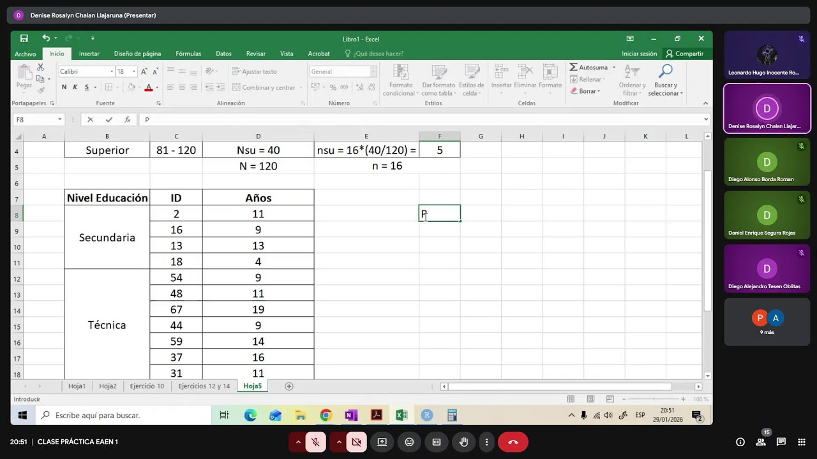Present screen in the Meet call
This screenshot has width=817, height=459.
pyautogui.click(x=382, y=442)
